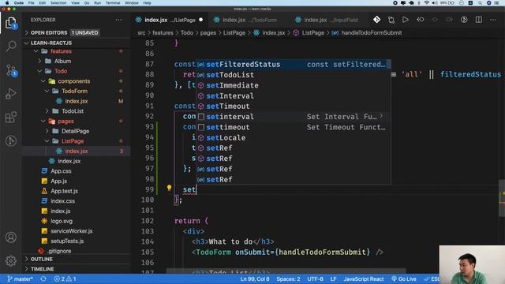Open the View menu
Screen dimensions: 505x284
(x=75, y=3)
